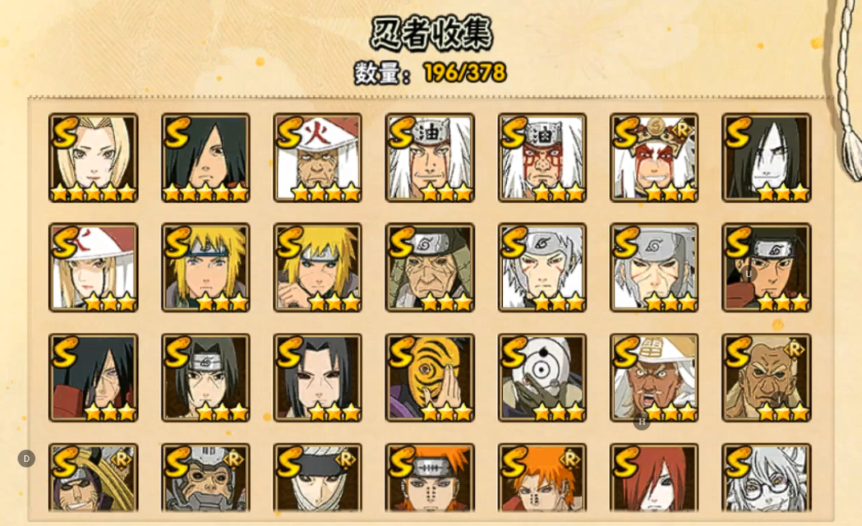Click the 196/378 collection count

(464, 72)
